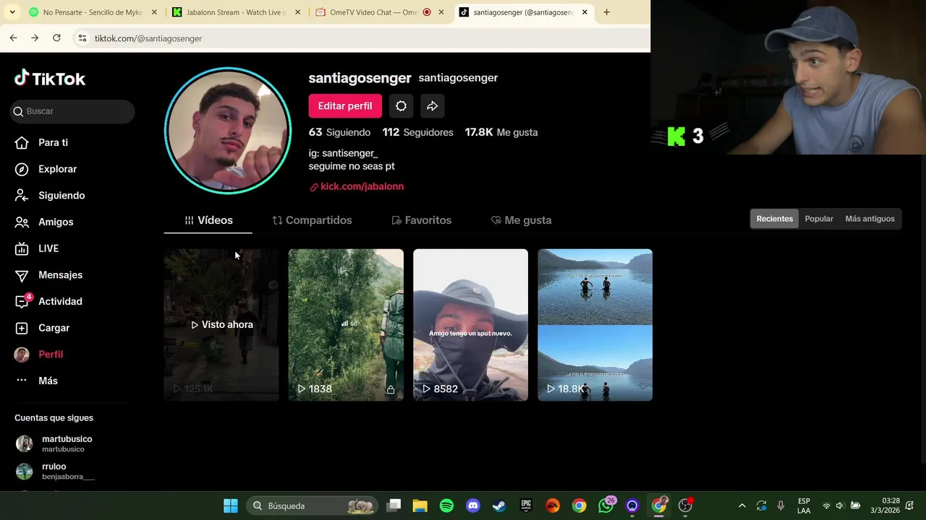Open a new browser tab
This screenshot has height=520, width=926.
(x=606, y=12)
